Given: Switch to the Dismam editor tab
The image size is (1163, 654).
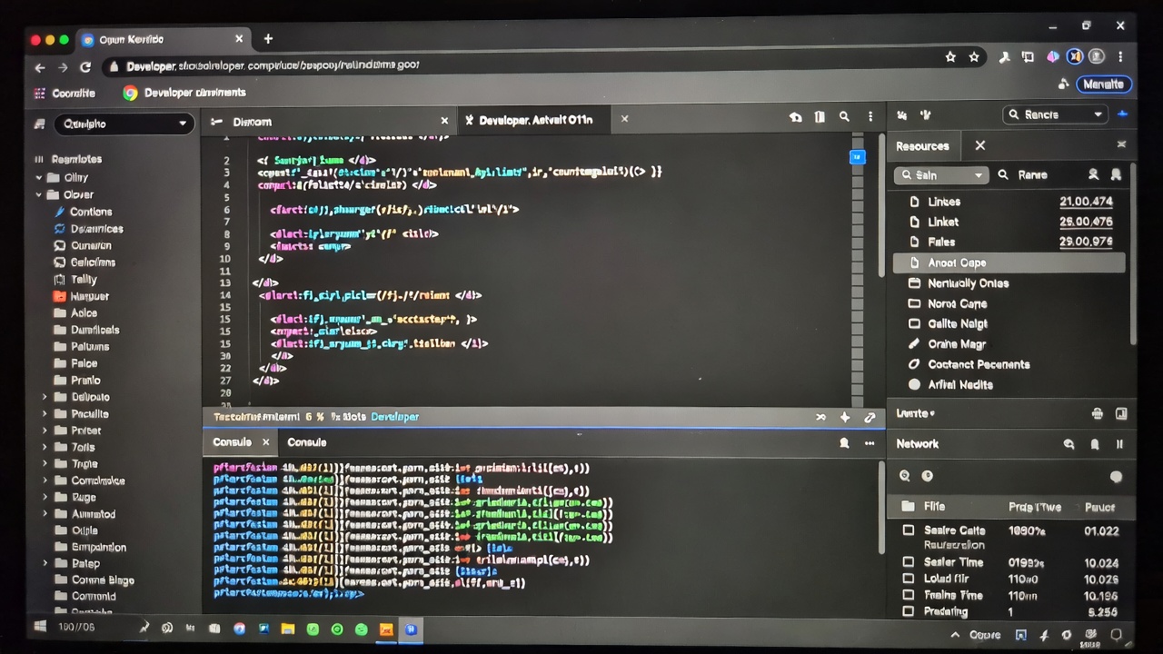Looking at the screenshot, I should tap(252, 122).
